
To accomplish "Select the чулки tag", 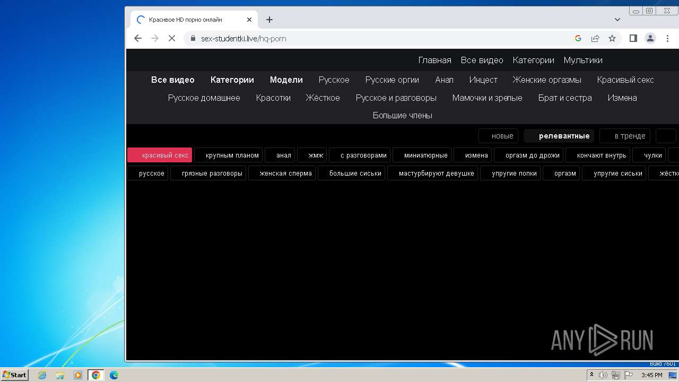I will (649, 155).
